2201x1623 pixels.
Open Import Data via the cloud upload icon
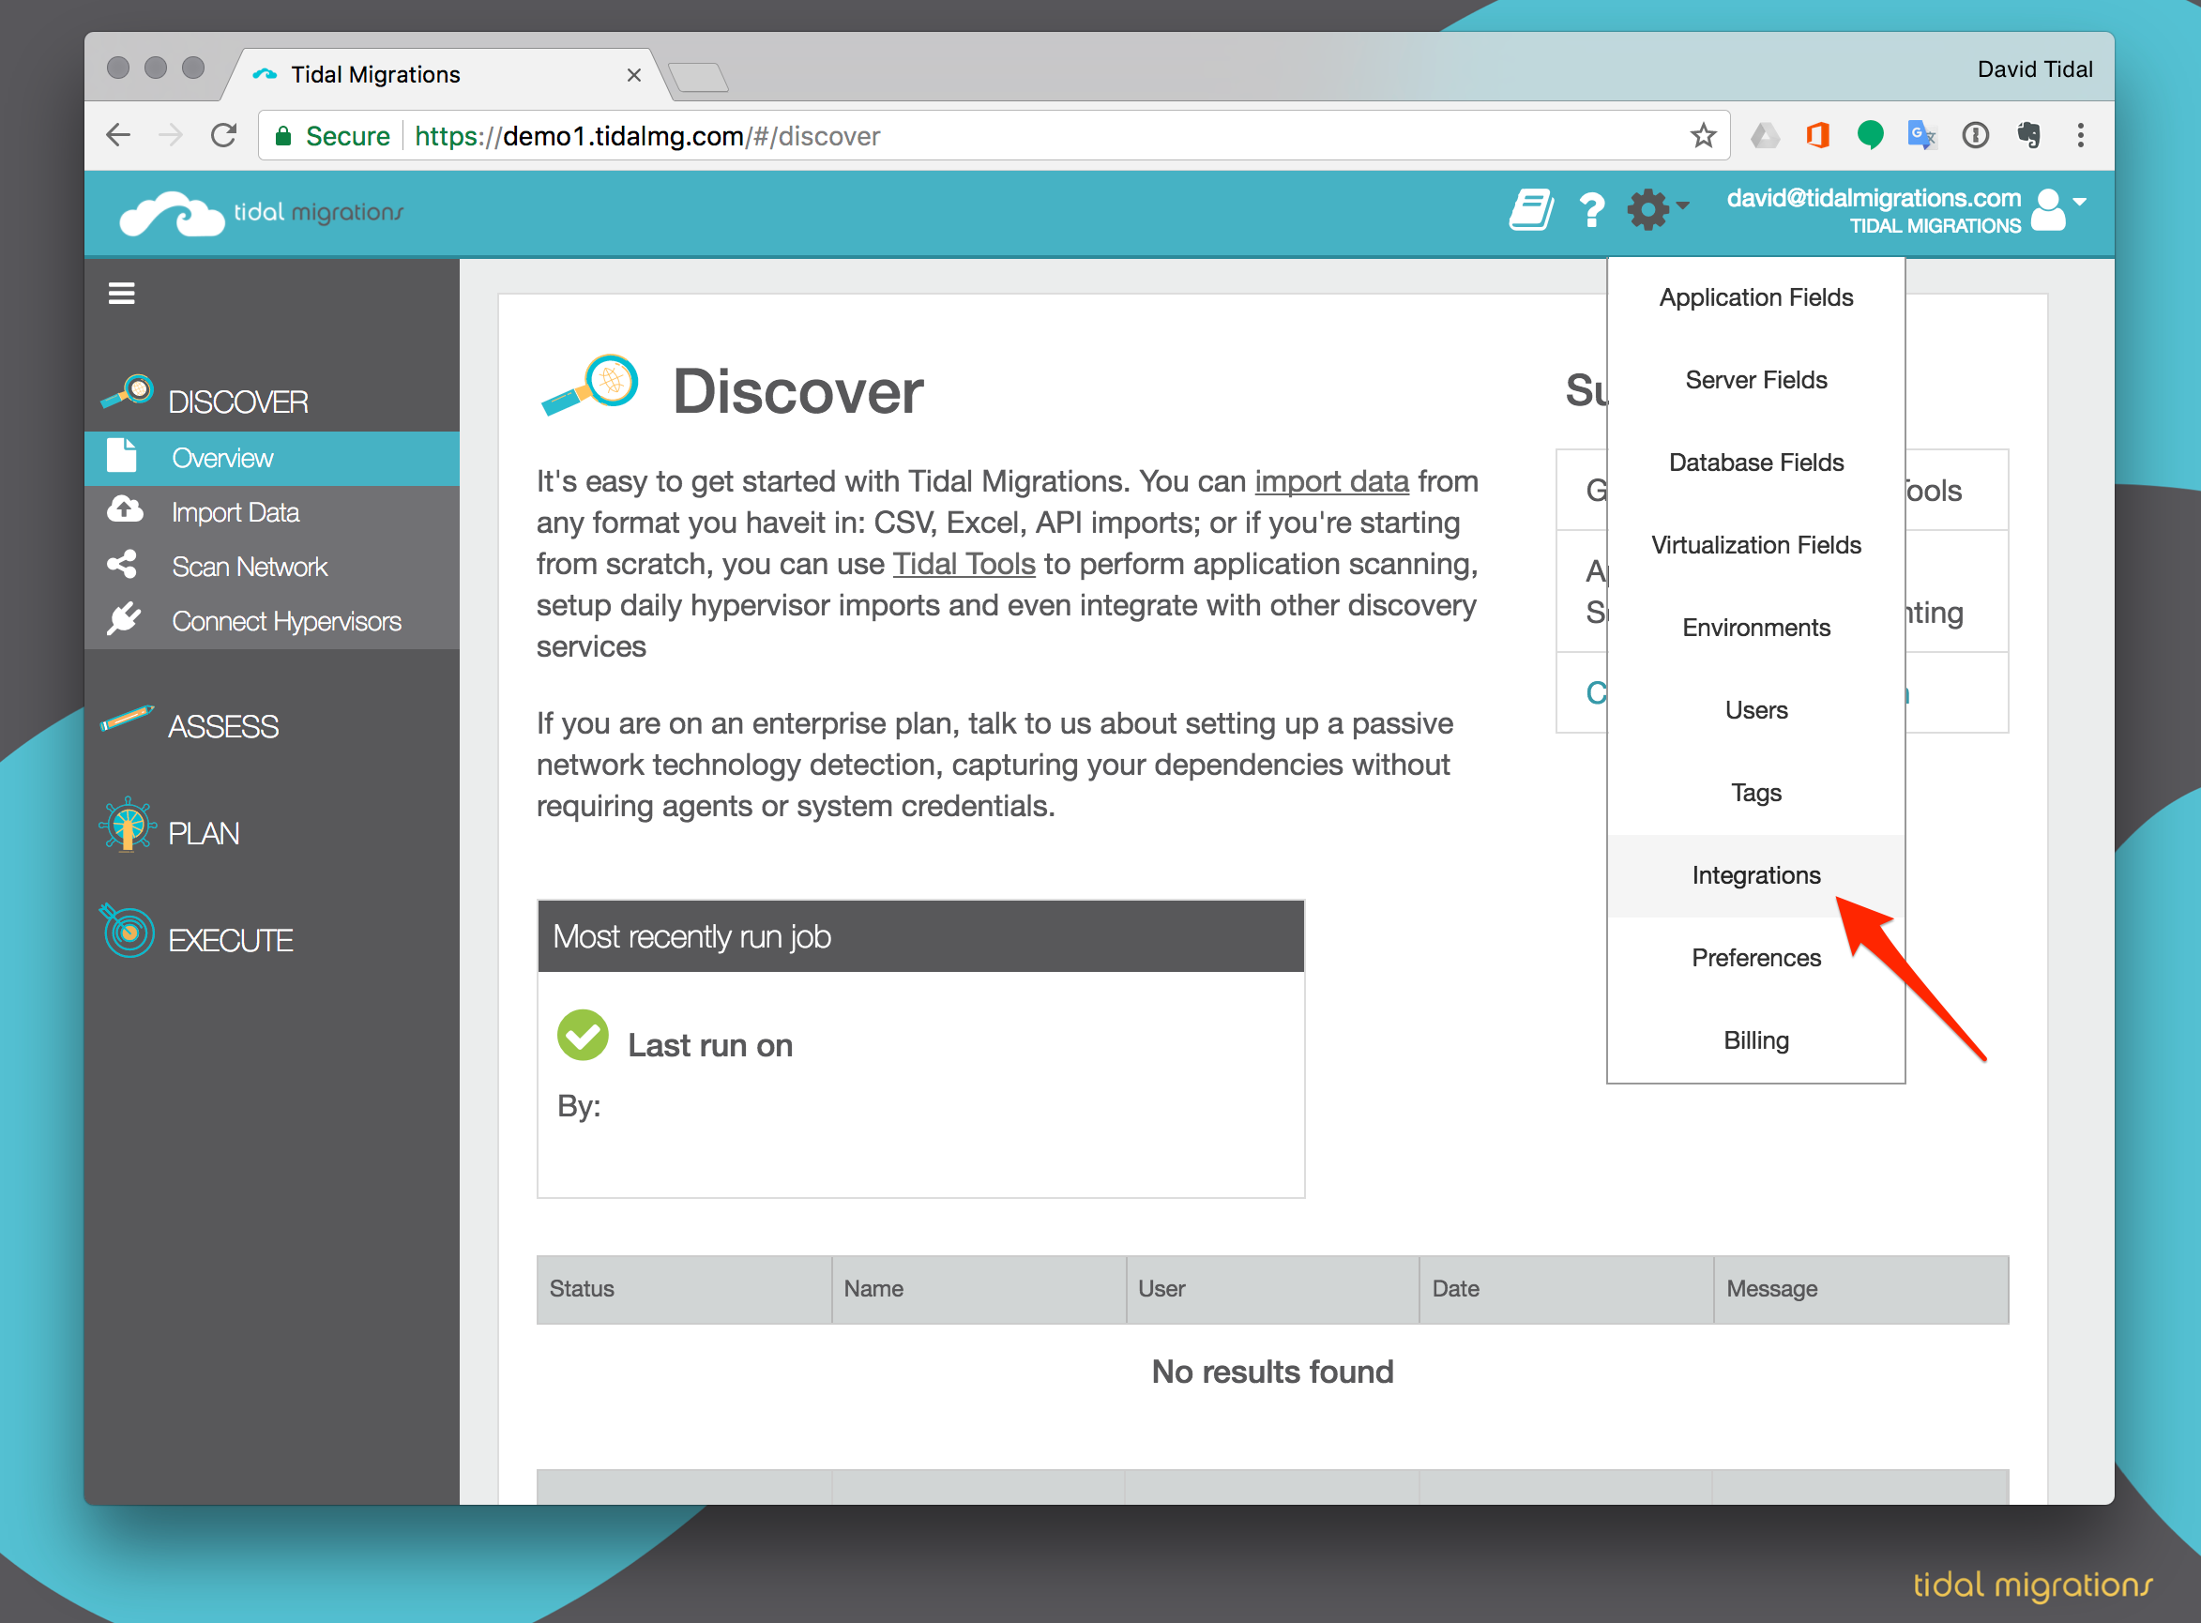[124, 510]
